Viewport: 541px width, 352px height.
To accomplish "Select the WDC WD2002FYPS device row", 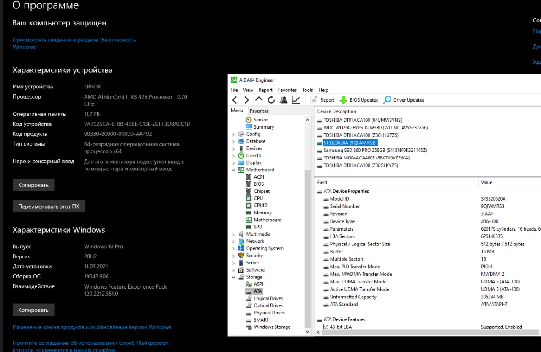I will coord(372,127).
